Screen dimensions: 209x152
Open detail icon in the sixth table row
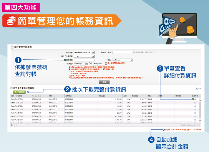[x=195, y=116]
